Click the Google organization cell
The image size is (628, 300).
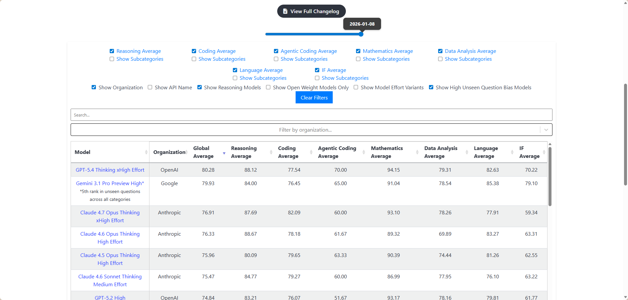pos(169,183)
